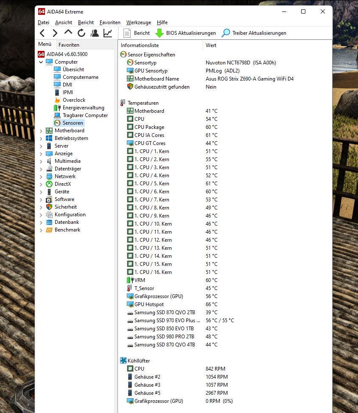Screen dimensions: 358x413
Task: Open the Bericht menu
Action: point(86,22)
